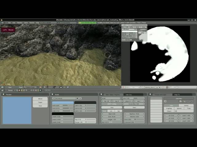Click the sizeX number field

pyautogui.click(x=186, y=115)
